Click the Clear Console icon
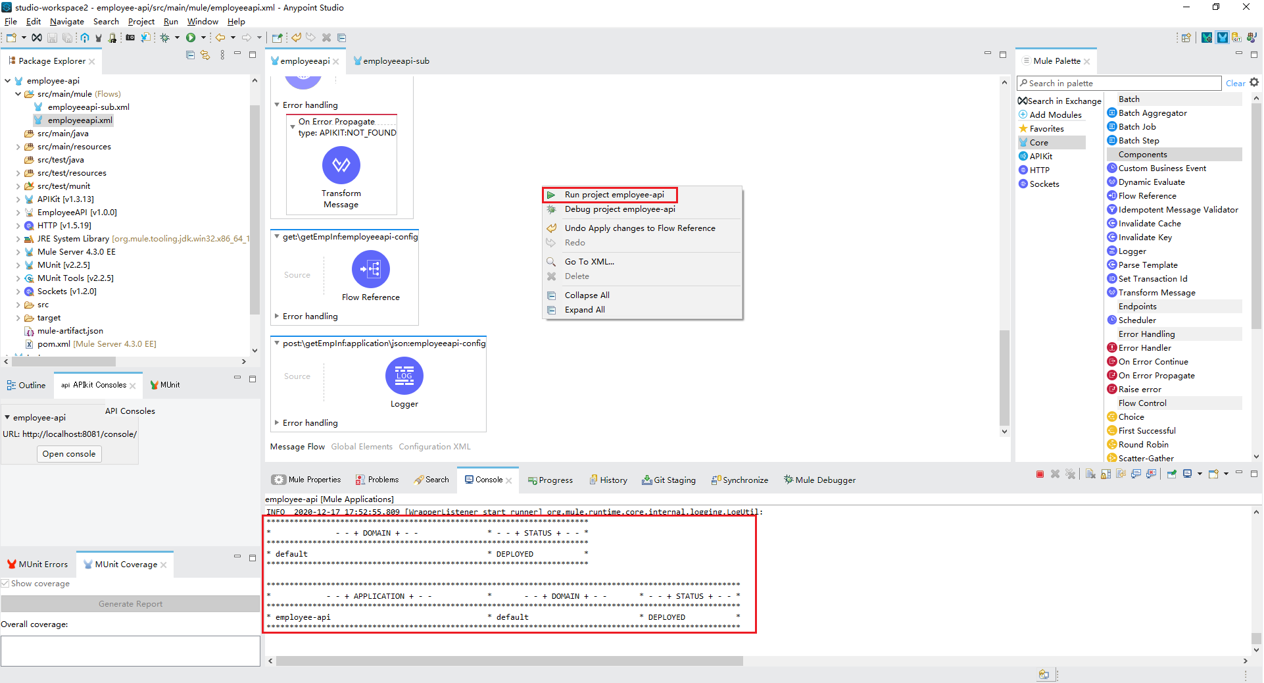Viewport: 1264px width, 683px height. coord(1090,474)
